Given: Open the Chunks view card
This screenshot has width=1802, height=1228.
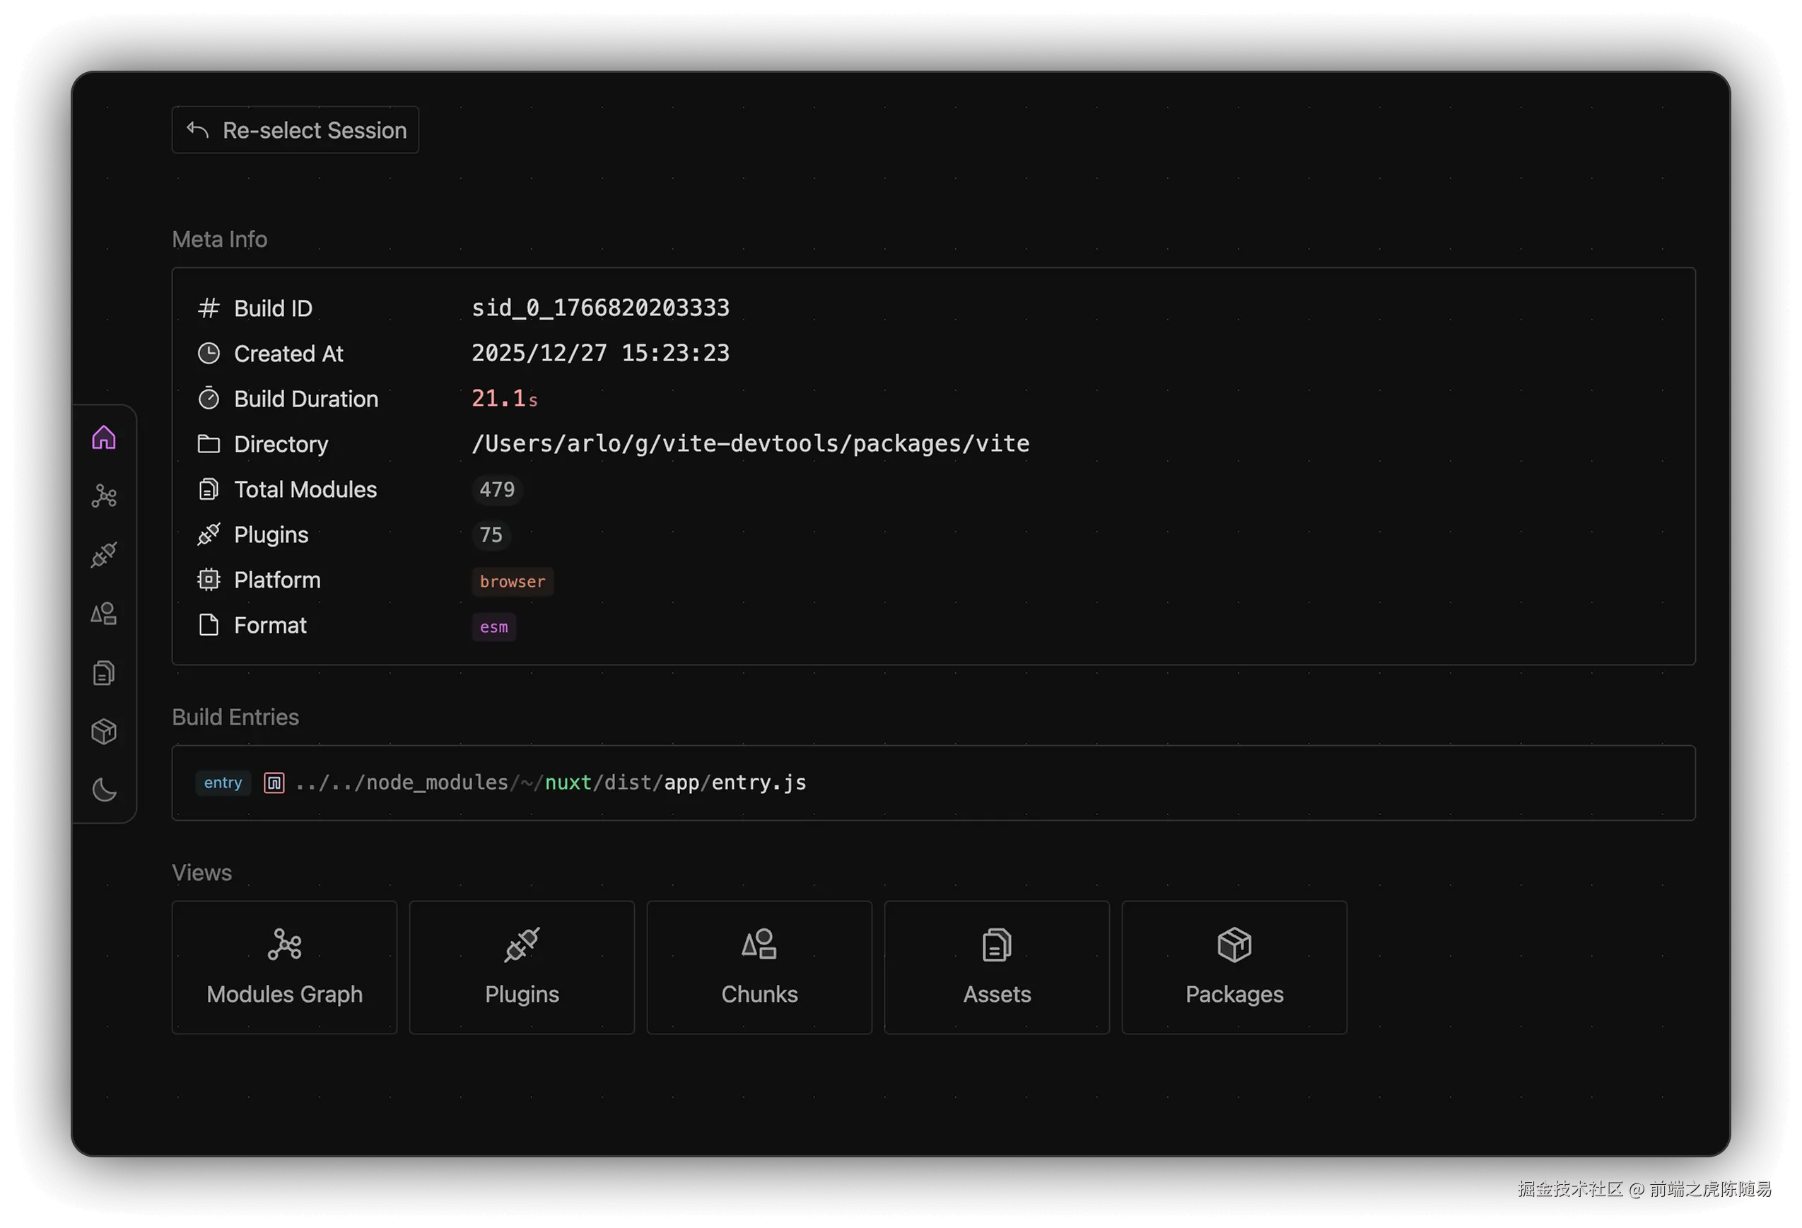Looking at the screenshot, I should (x=759, y=966).
